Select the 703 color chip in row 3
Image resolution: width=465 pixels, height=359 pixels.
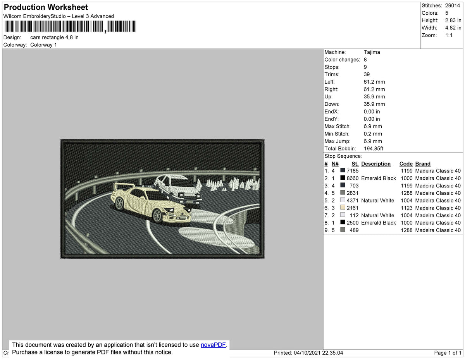tap(343, 185)
